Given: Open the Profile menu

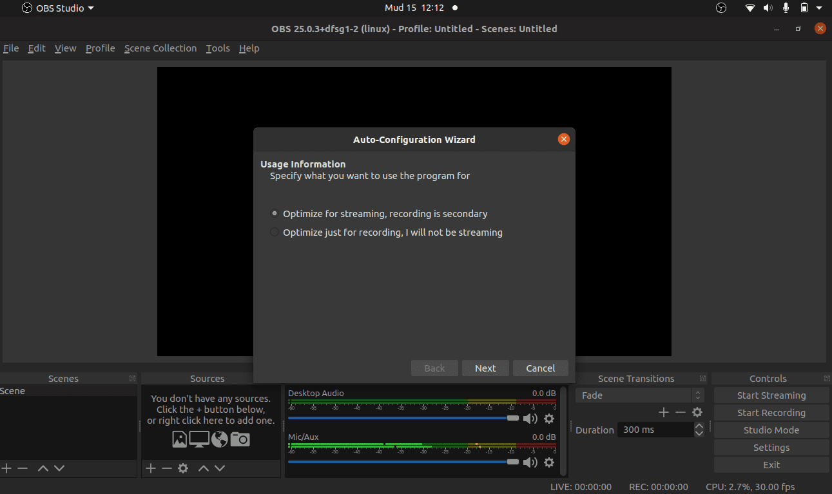Looking at the screenshot, I should coord(100,48).
